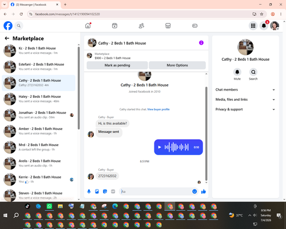The width and height of the screenshot is (286, 229).
Task: Open the Windows Start button
Action: 5,215
